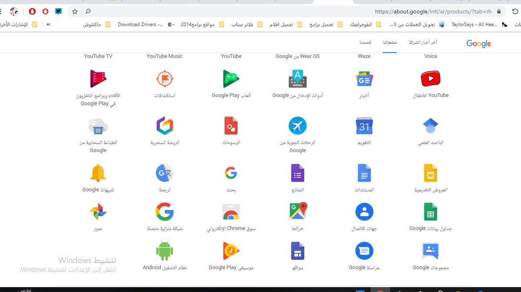The height and width of the screenshot is (292, 521).
Task: Click the YouTube product label
Action: [x=231, y=56]
